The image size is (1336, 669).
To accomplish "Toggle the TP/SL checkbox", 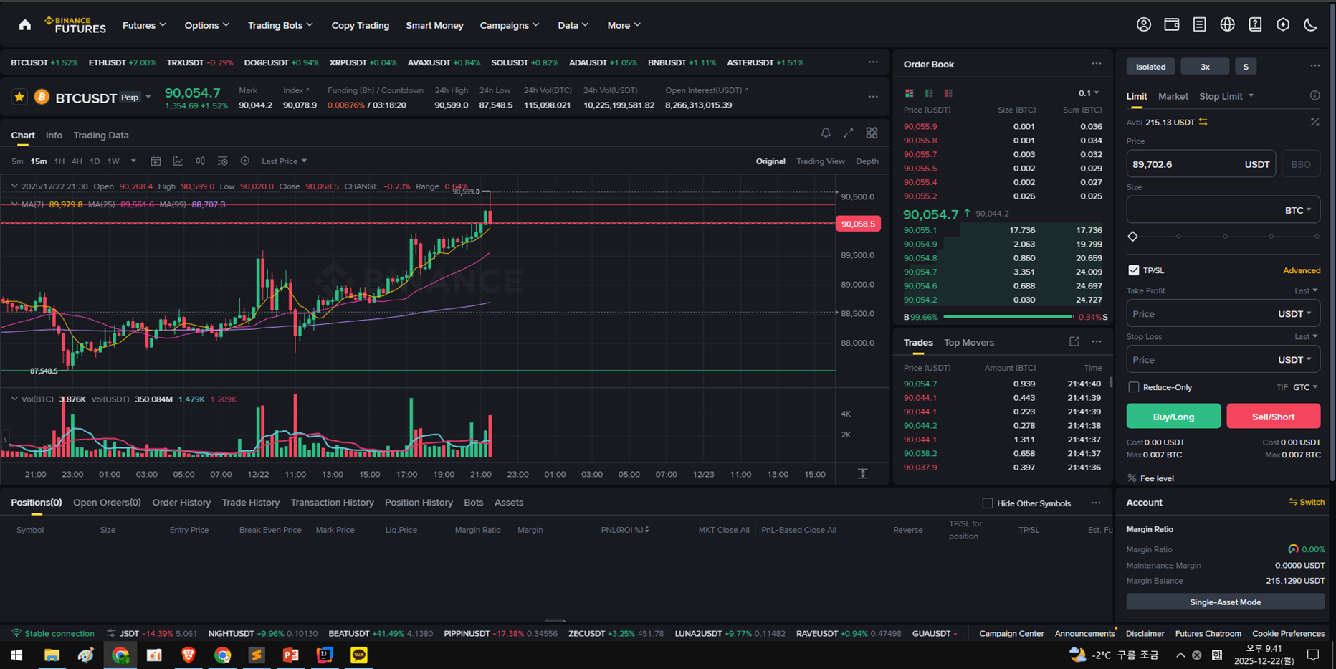I will (x=1133, y=270).
